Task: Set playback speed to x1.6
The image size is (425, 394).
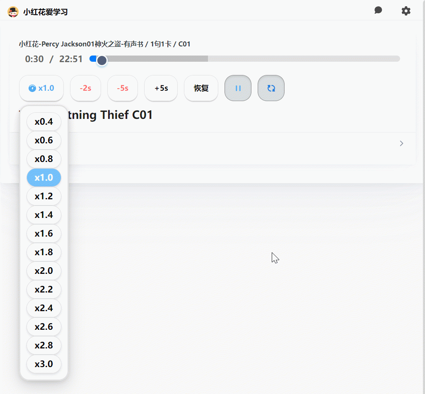Action: (44, 234)
